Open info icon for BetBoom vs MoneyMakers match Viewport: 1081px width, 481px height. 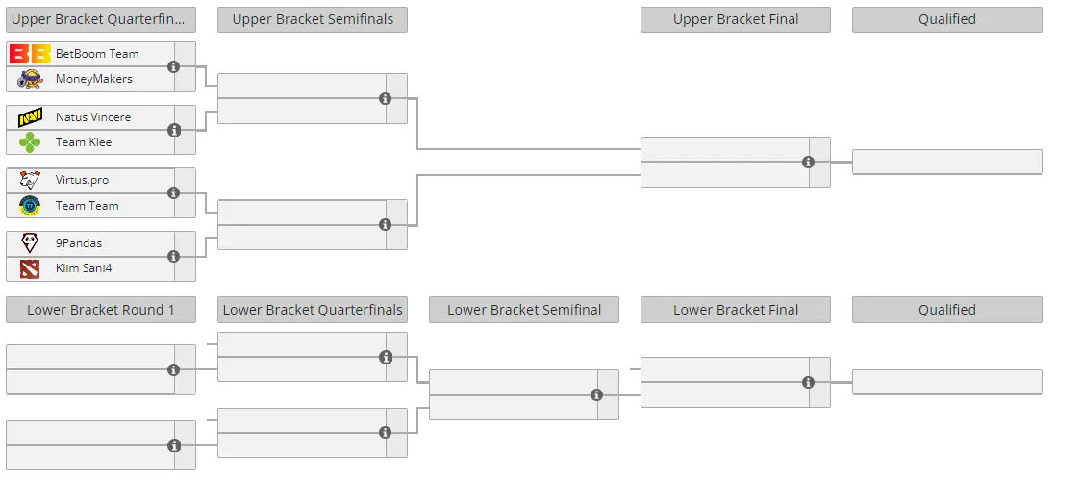pos(174,66)
